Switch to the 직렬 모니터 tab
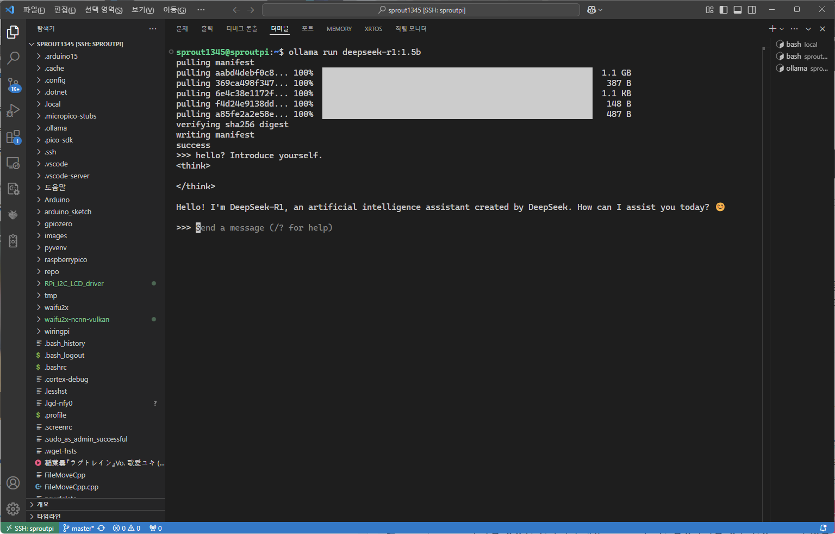 (x=411, y=29)
